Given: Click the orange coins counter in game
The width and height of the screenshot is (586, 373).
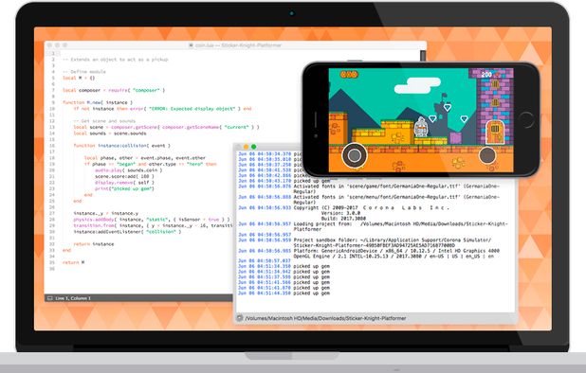Looking at the screenshot, I should click(x=349, y=75).
